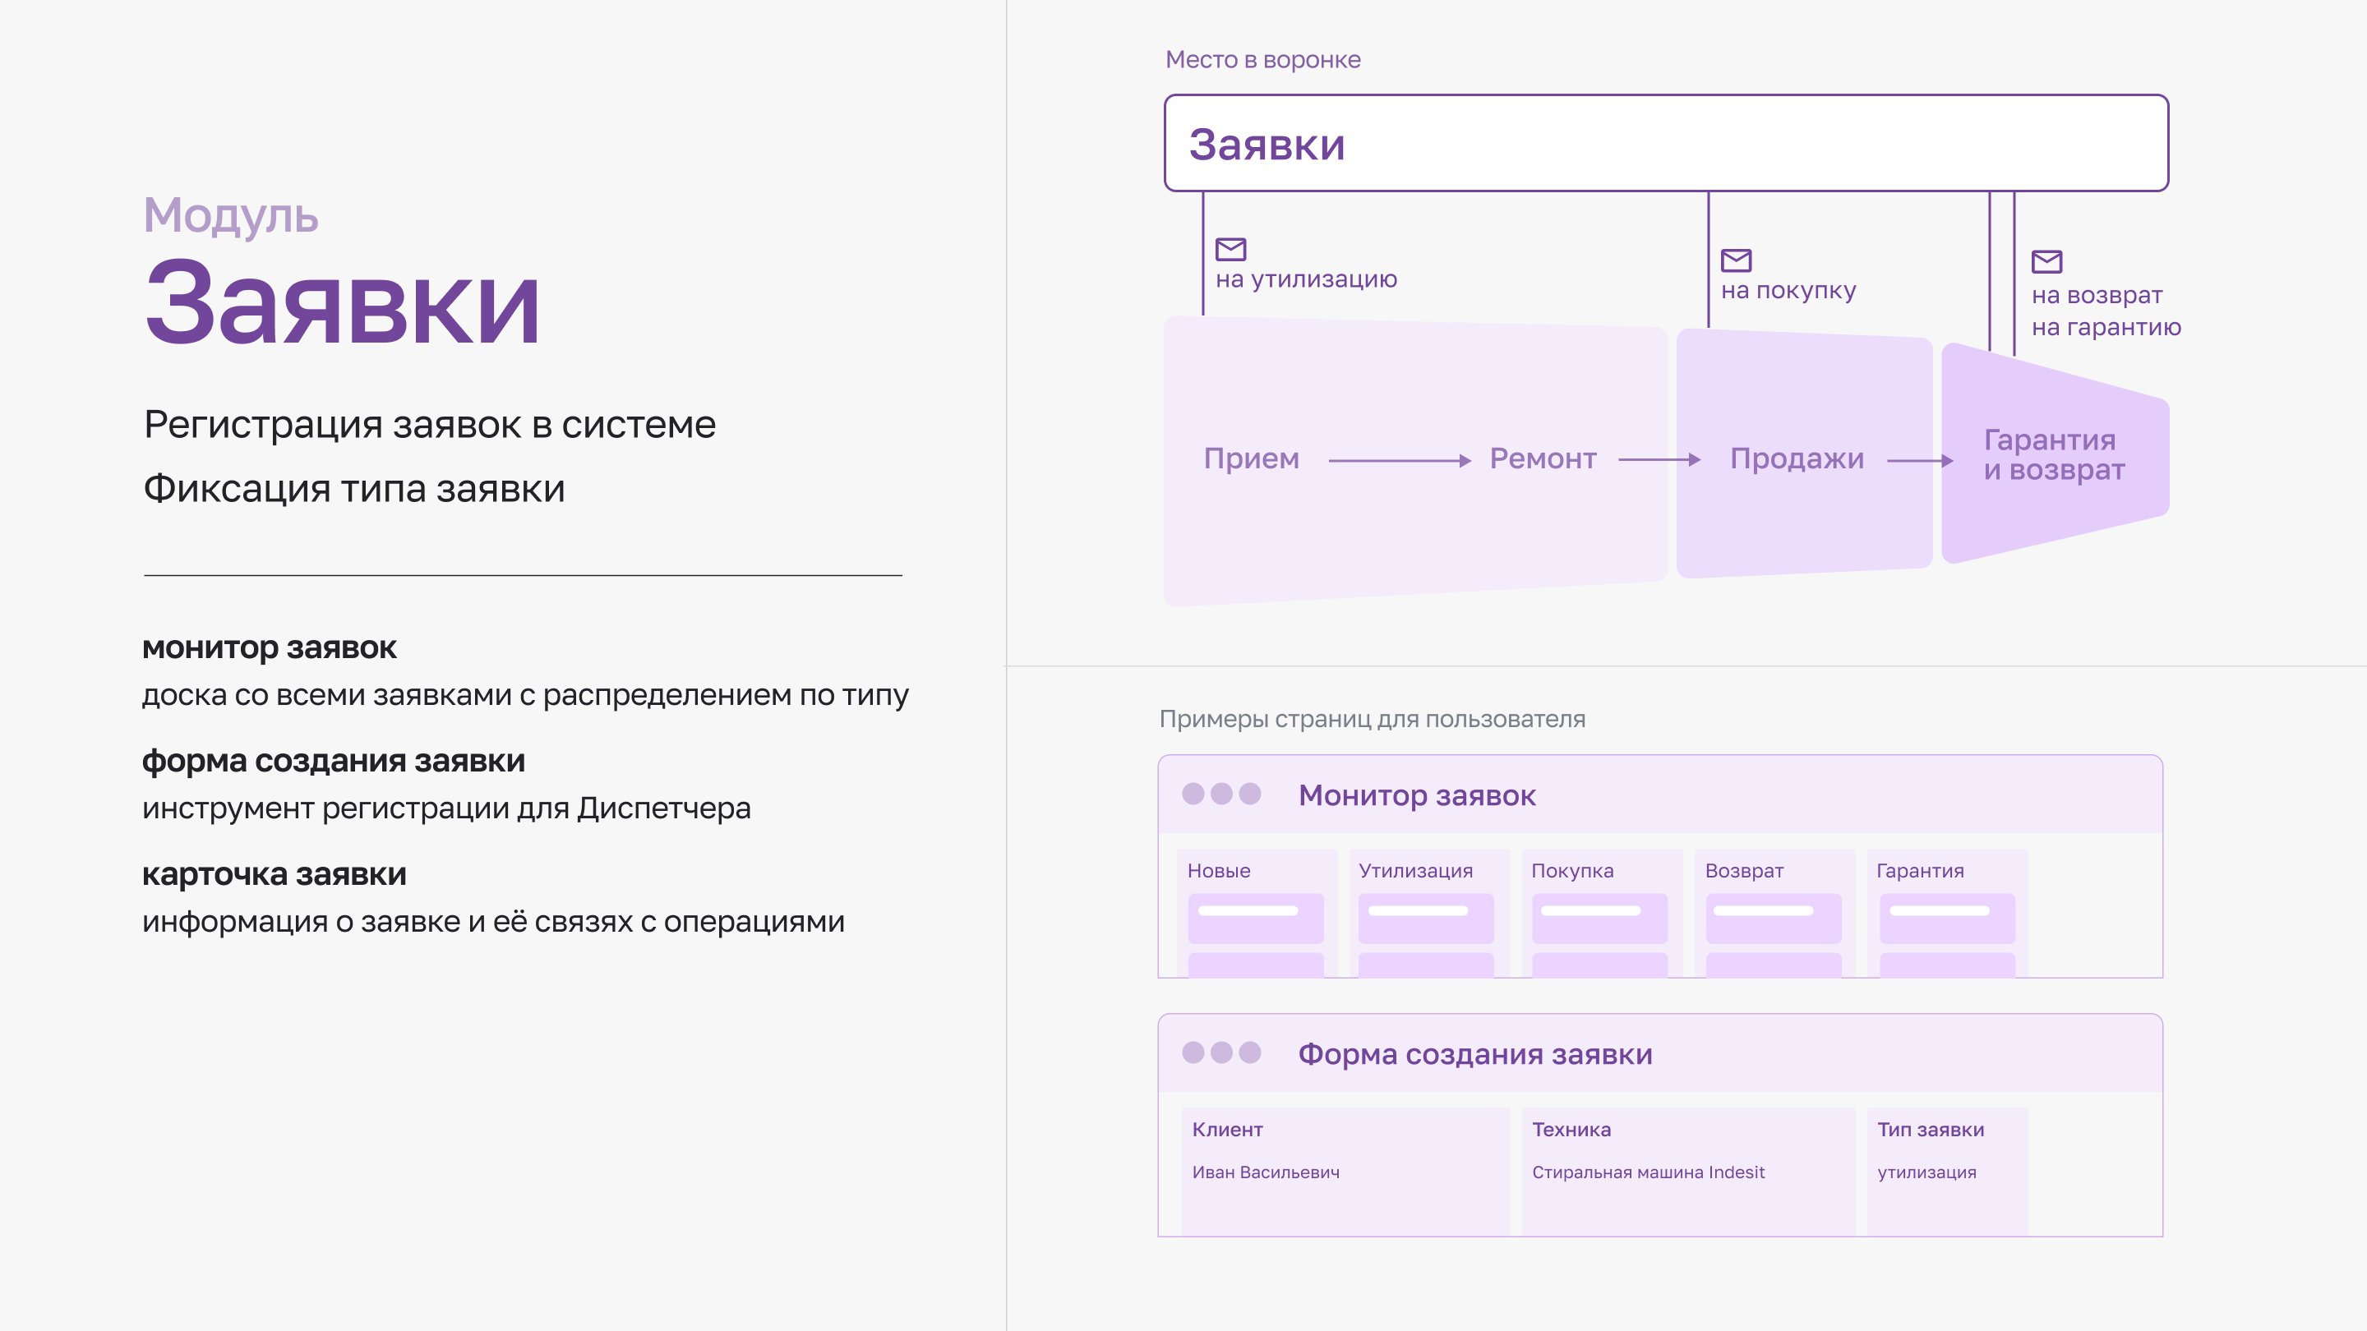This screenshot has width=2367, height=1331.
Task: Click the Гарантия и возврат funnel stage
Action: tap(2054, 454)
